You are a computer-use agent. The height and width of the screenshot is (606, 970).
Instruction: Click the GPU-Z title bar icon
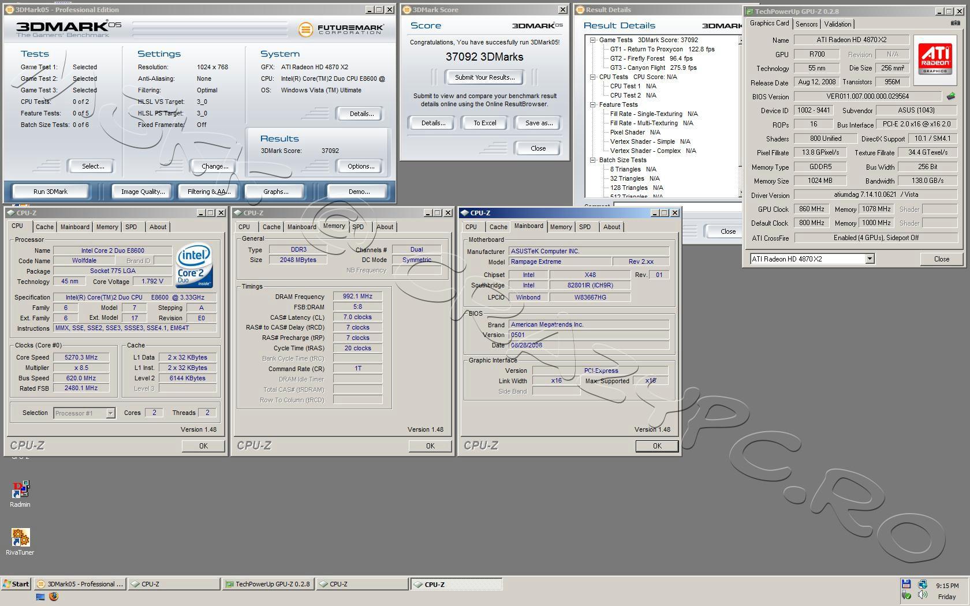pos(749,11)
